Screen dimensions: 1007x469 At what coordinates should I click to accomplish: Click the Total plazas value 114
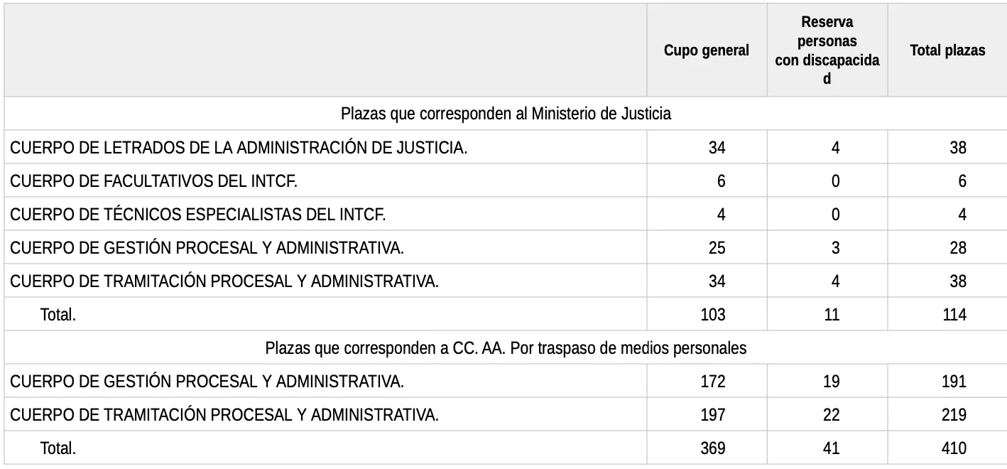click(954, 314)
